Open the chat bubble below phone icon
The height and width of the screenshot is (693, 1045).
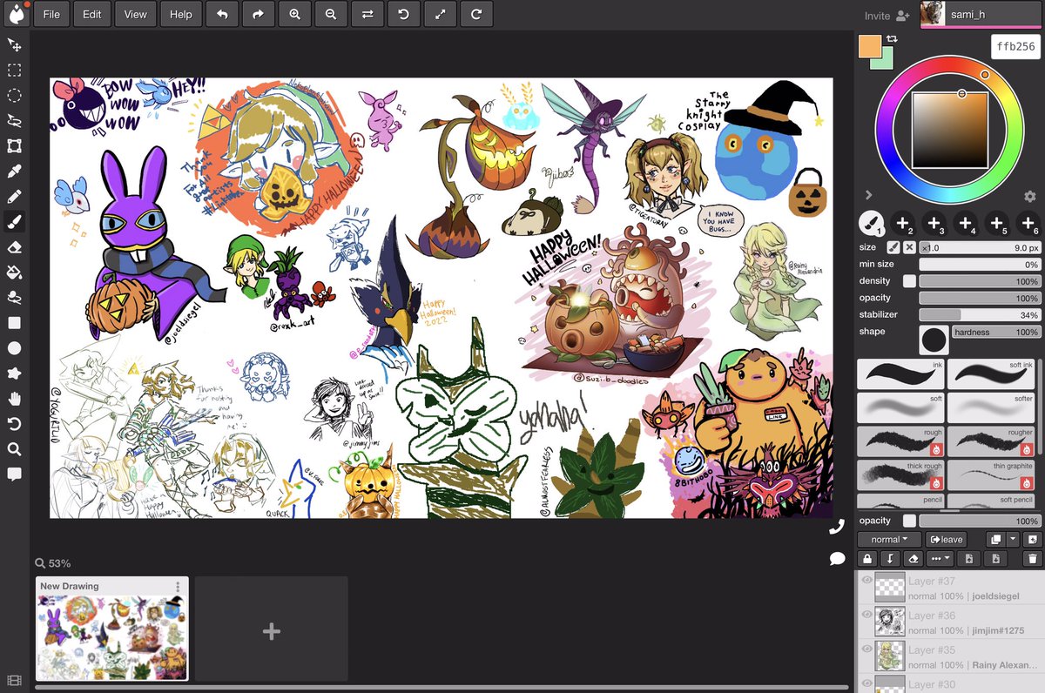point(837,557)
